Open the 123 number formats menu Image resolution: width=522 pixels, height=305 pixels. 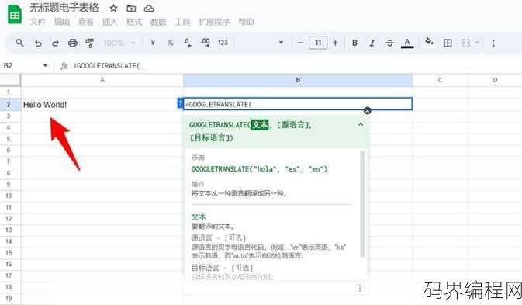[x=223, y=43]
